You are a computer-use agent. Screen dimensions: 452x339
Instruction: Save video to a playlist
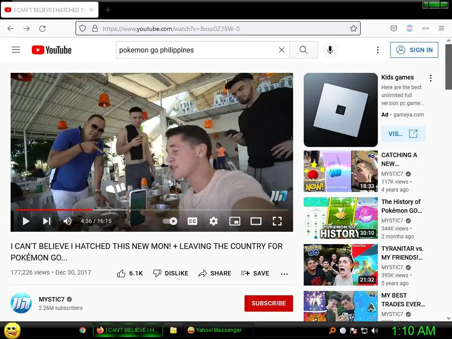click(255, 273)
